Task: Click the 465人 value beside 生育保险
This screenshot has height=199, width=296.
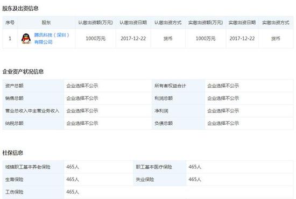Action: click(x=73, y=179)
